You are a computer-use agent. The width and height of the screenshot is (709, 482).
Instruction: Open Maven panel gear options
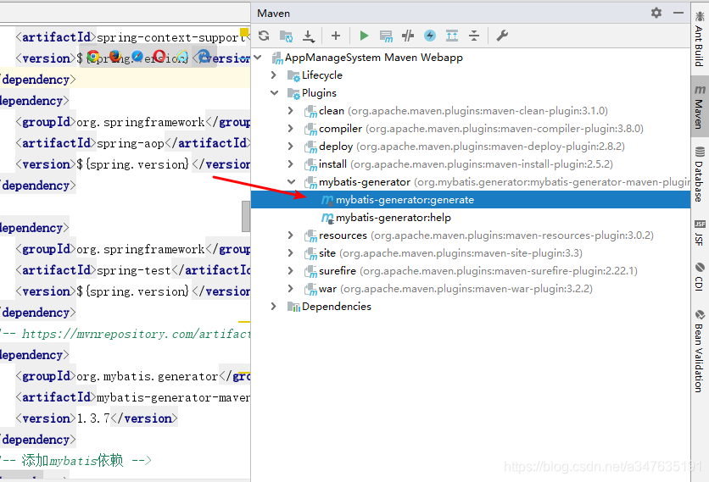click(x=656, y=13)
